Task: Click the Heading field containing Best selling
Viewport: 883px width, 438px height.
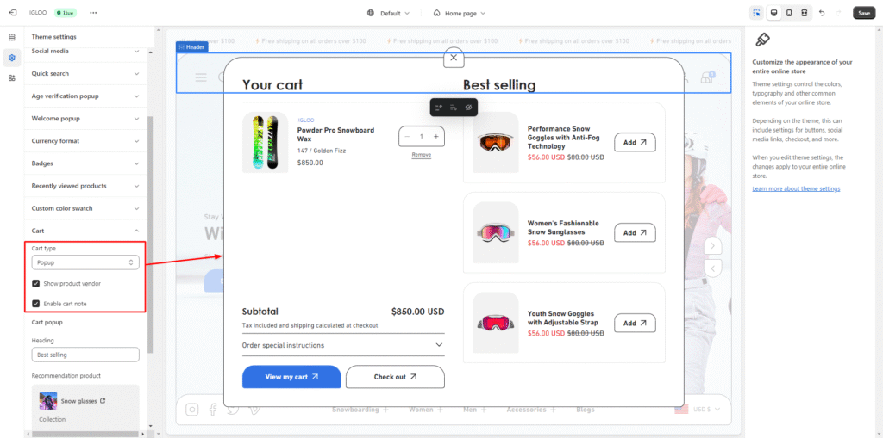Action: 85,355
